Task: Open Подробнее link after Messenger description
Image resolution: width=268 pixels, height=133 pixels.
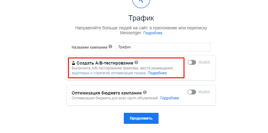Action: (153, 33)
